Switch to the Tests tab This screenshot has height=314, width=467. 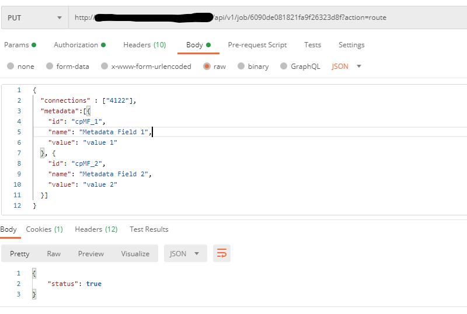click(312, 45)
